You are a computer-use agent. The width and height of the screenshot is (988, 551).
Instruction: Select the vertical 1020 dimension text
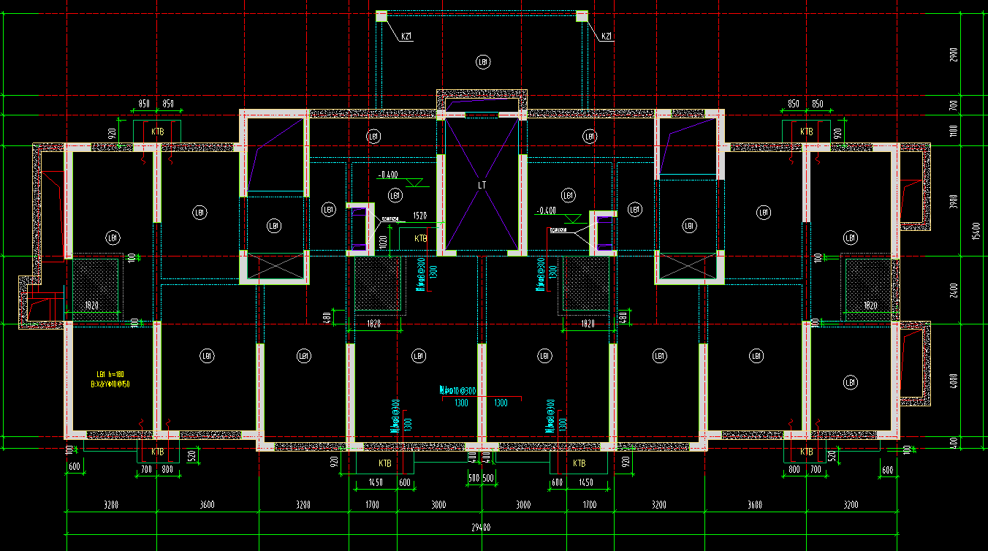pyautogui.click(x=381, y=243)
